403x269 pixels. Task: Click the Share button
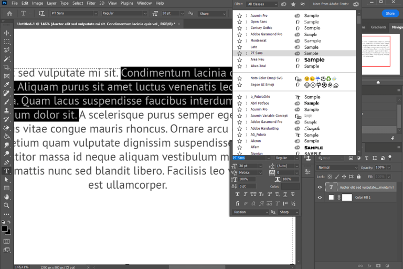[x=390, y=13]
